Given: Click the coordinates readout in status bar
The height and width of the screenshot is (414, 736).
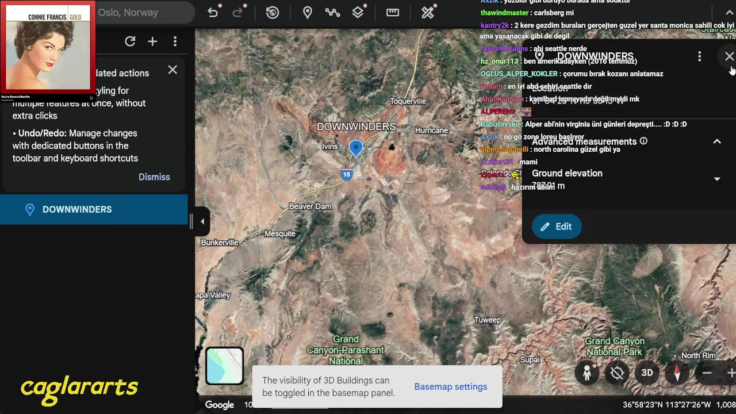Looking at the screenshot, I should pos(667,405).
